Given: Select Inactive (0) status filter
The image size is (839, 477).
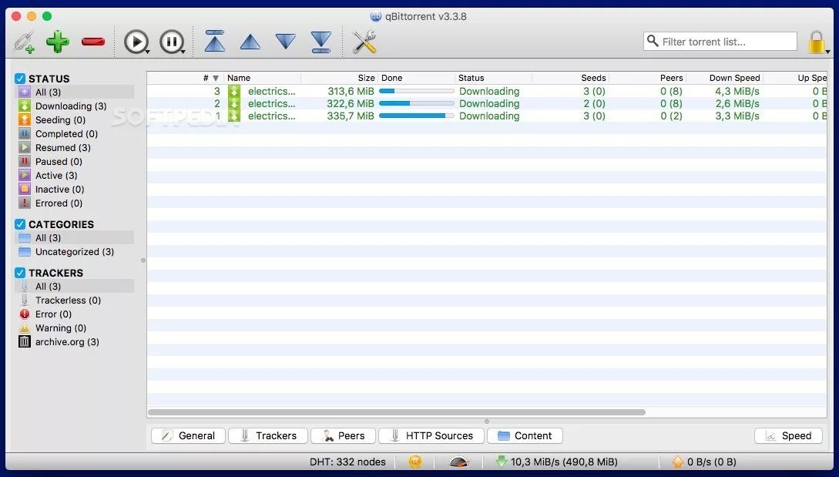Looking at the screenshot, I should (x=75, y=190).
